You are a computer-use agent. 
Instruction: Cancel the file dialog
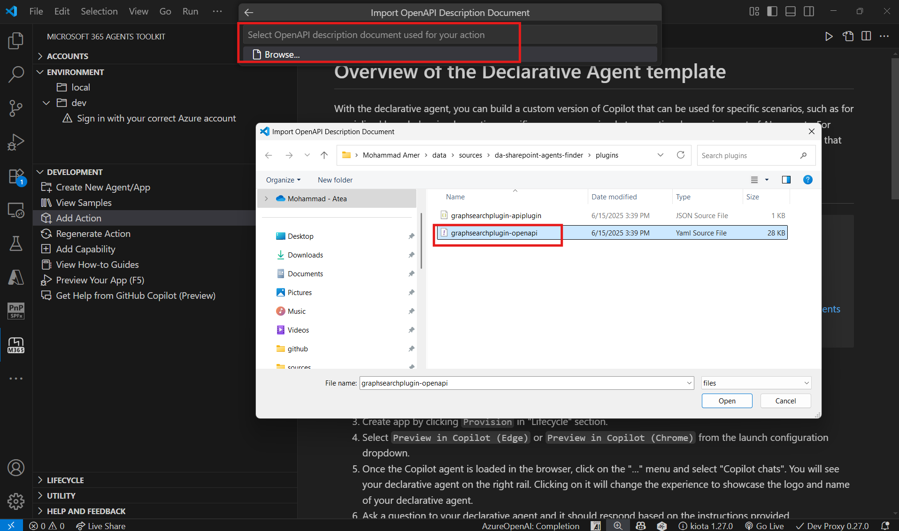click(x=785, y=401)
